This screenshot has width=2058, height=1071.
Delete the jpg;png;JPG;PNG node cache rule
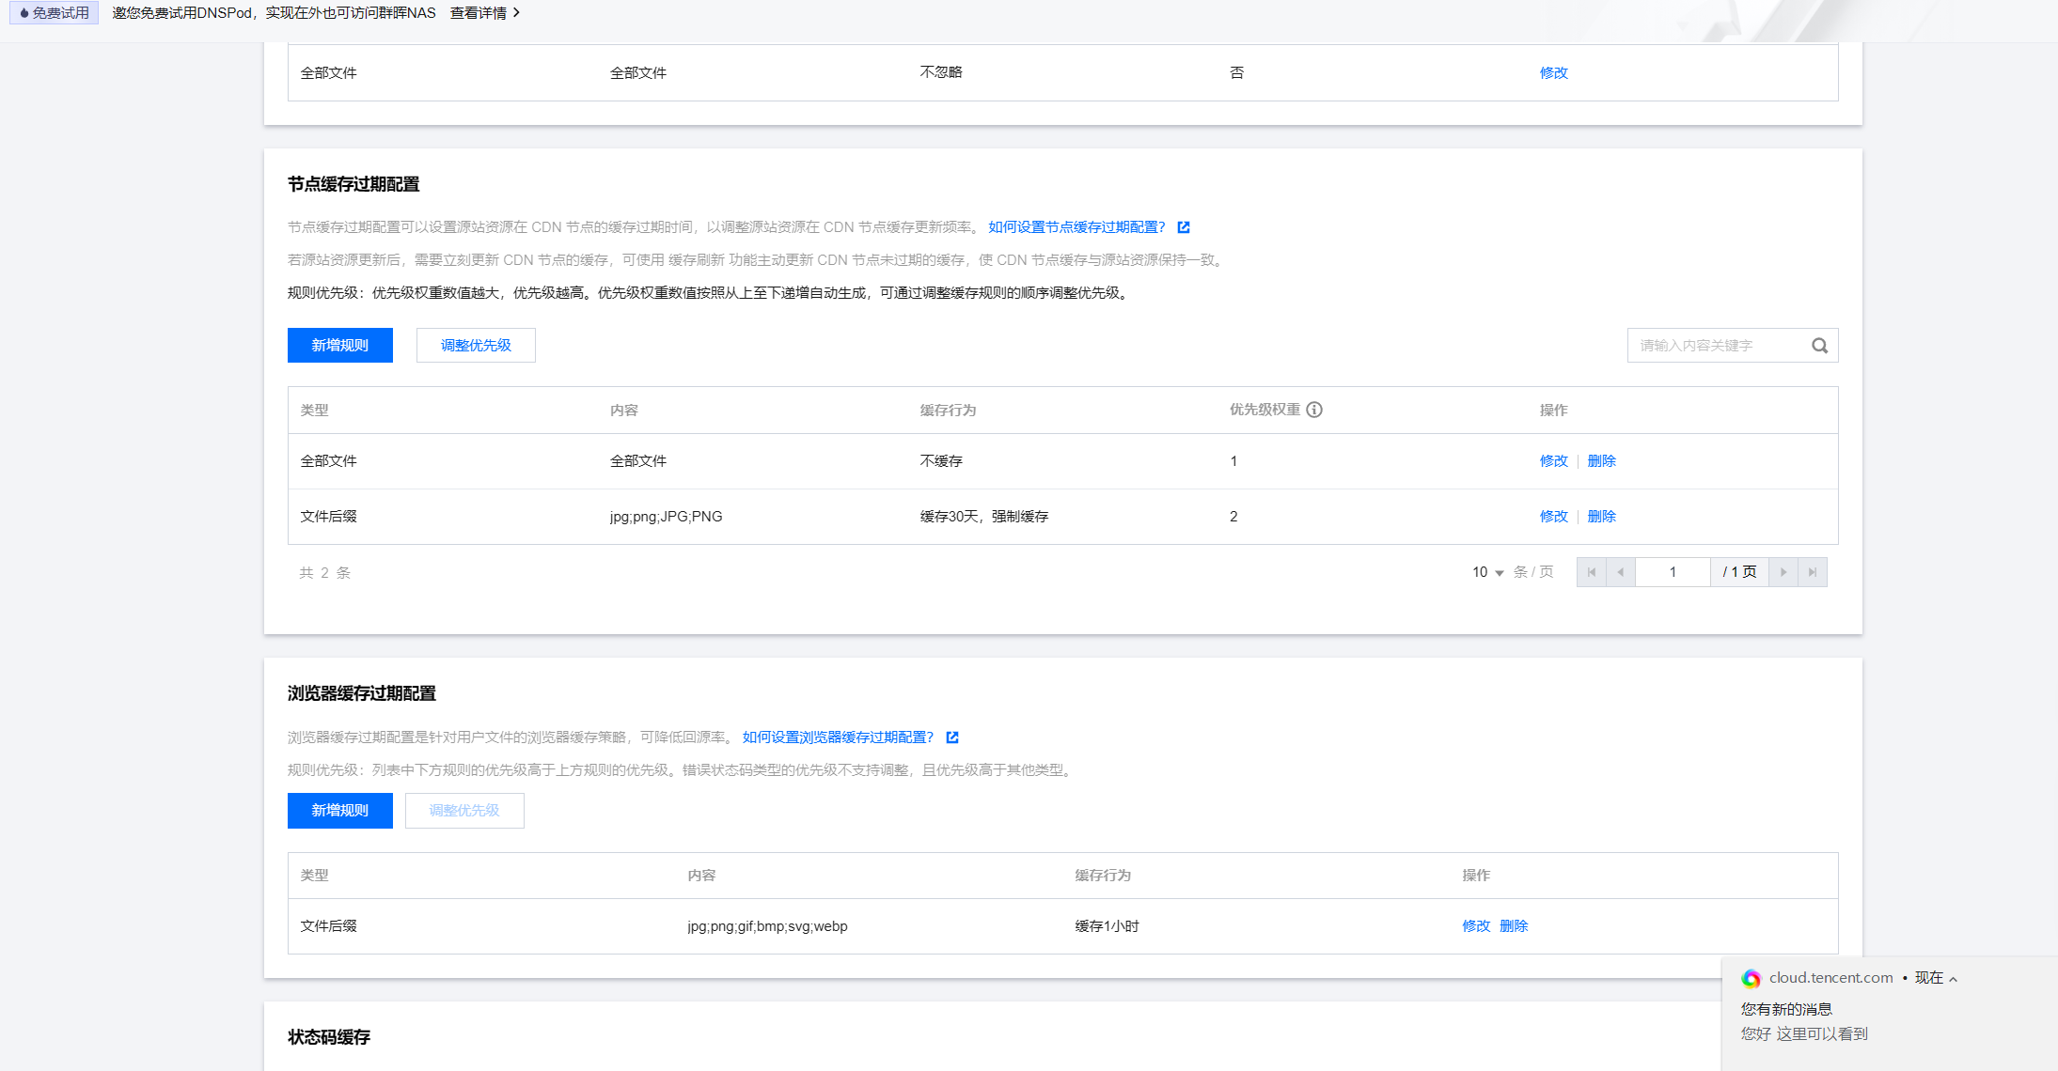tap(1601, 517)
